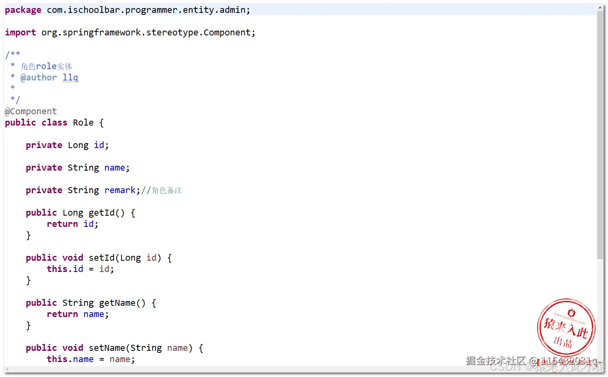This screenshot has width=608, height=377.
Task: Click the 'this.name = name;' assignment line
Action: (x=91, y=359)
